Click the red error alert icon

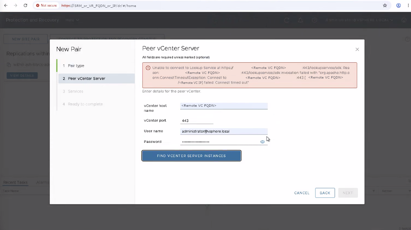[x=148, y=68]
